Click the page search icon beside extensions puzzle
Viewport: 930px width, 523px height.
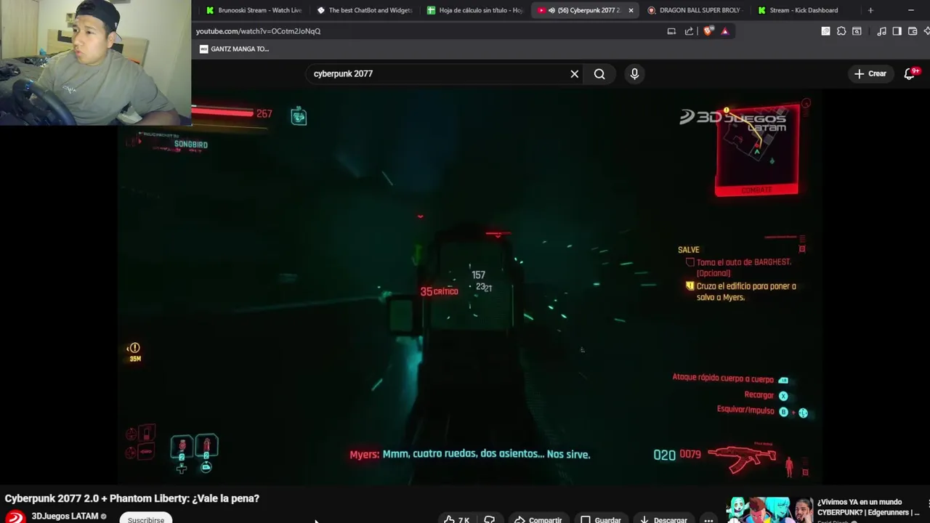[x=857, y=31]
